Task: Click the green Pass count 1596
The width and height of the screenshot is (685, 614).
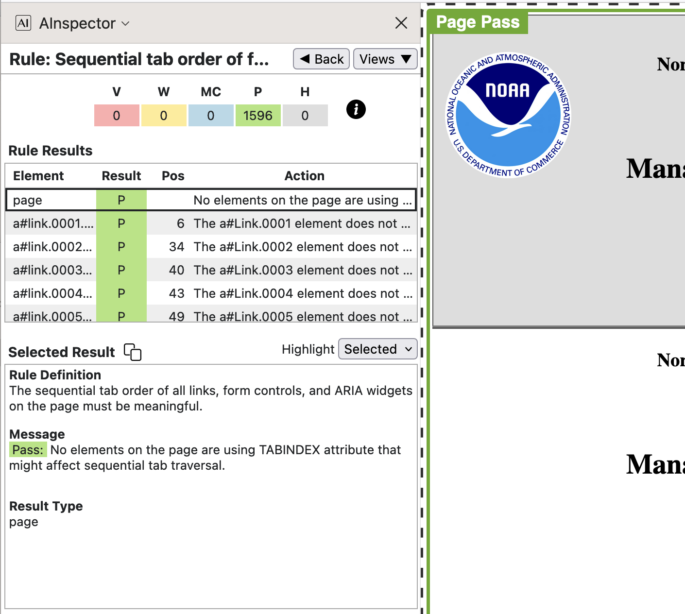Action: pyautogui.click(x=258, y=116)
